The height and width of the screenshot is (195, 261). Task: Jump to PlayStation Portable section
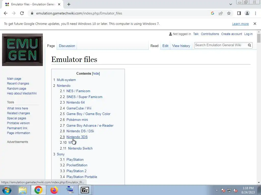pos(82,177)
